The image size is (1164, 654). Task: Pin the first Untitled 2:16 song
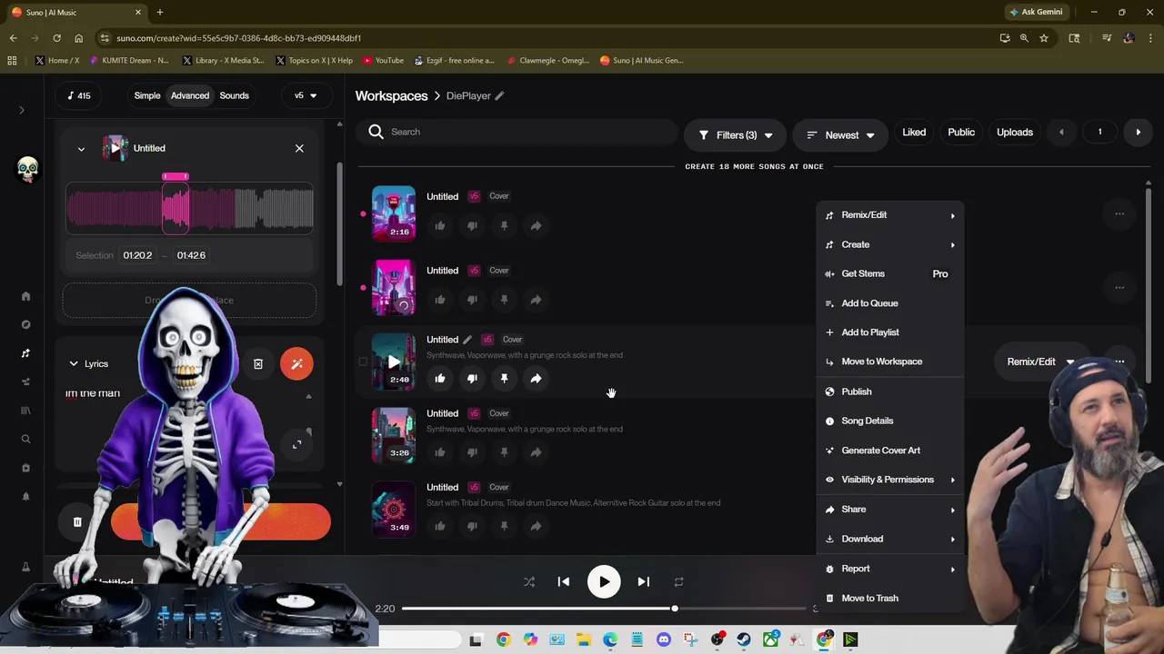pyautogui.click(x=504, y=225)
